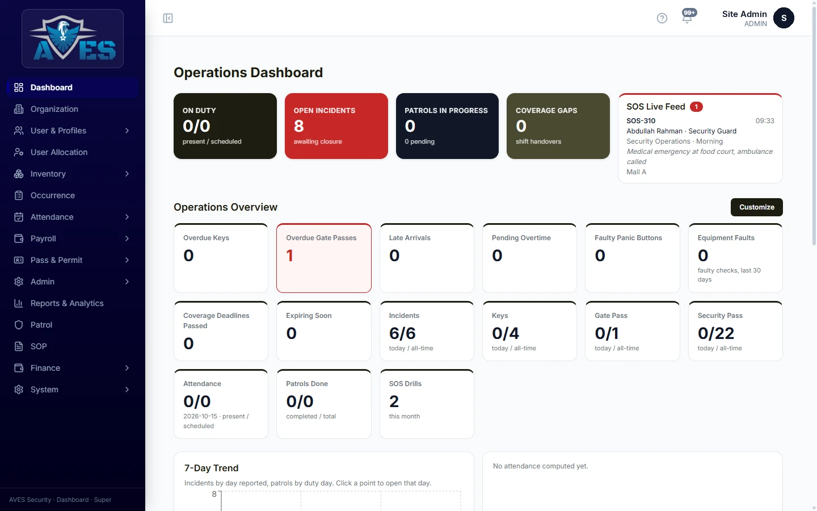Screen dimensions: 817x511
Task: Open the Open Incidents red card
Action: [336, 126]
